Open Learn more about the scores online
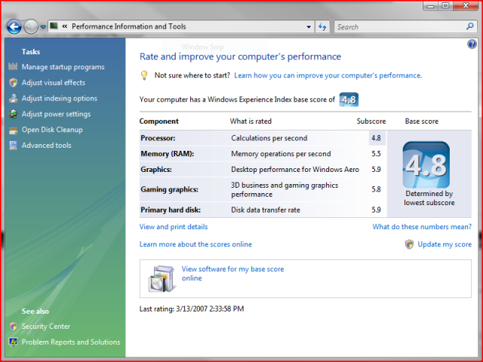 pyautogui.click(x=195, y=244)
